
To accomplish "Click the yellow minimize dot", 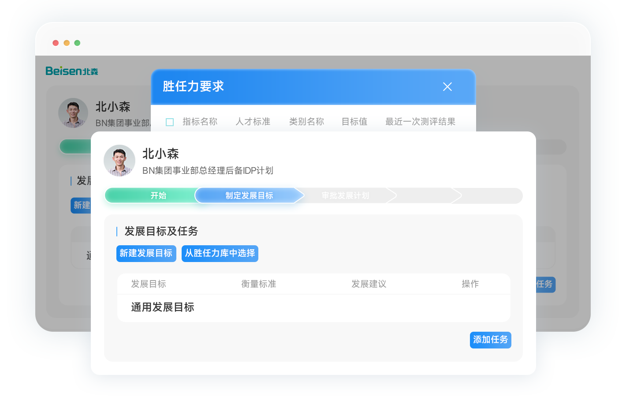I will 67,43.
